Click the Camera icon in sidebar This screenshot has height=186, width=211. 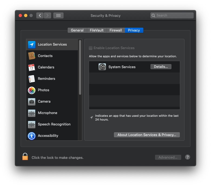[32, 102]
